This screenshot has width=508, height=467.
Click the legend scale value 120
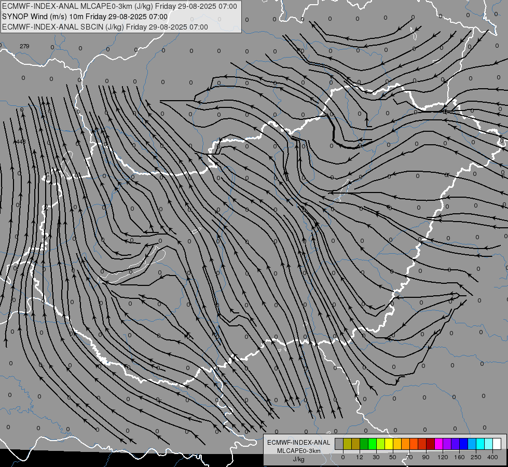pos(443,457)
